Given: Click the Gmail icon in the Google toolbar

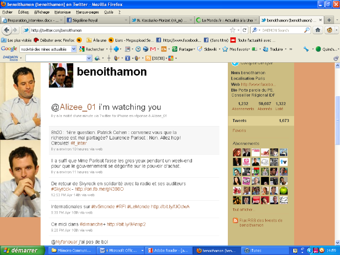Looking at the screenshot, I should point(153,49).
